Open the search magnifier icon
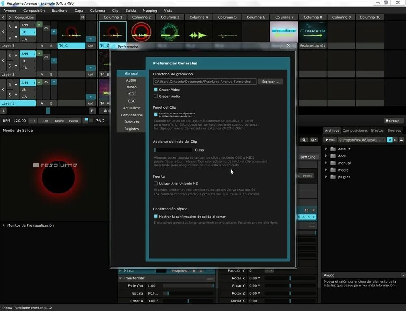The width and height of the screenshot is (406, 311). 304,140
